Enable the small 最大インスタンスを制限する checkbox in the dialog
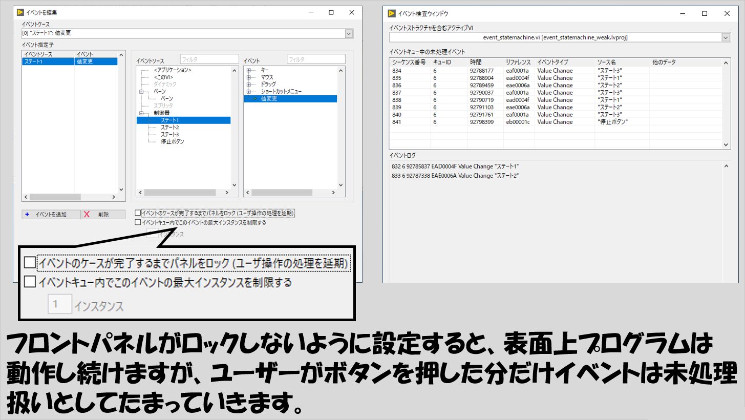The height and width of the screenshot is (420, 745). (137, 222)
